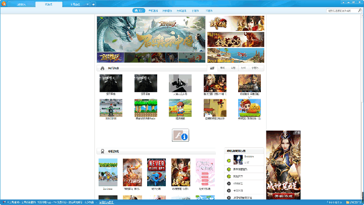Select the fifth hot games filter tab

tap(255, 68)
